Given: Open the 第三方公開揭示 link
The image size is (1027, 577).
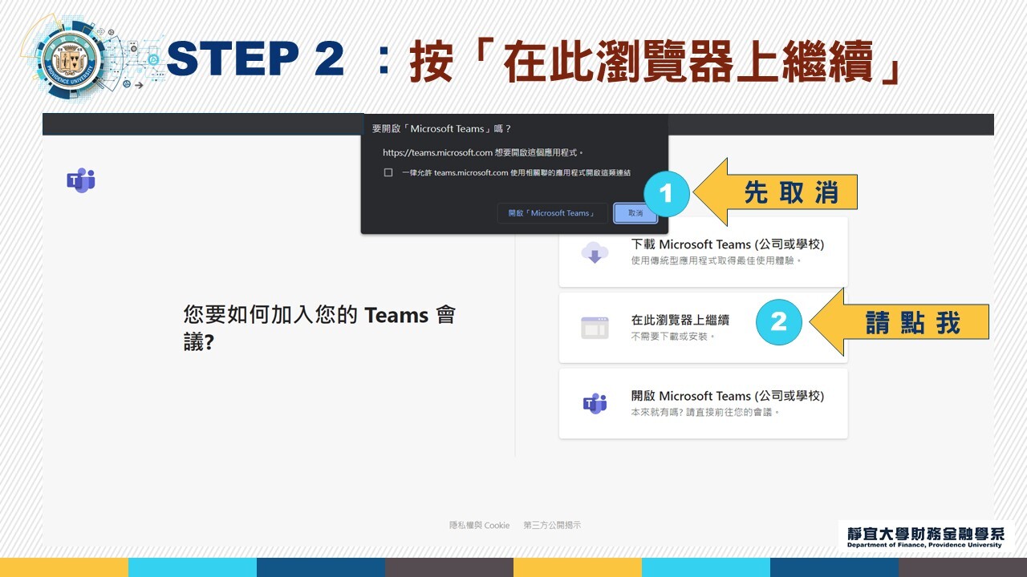Looking at the screenshot, I should tap(552, 526).
